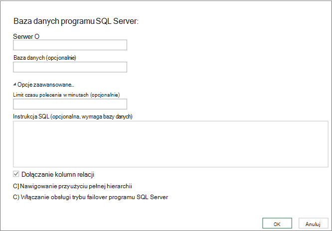Confirm the dialog with the OK button

[x=277, y=224]
